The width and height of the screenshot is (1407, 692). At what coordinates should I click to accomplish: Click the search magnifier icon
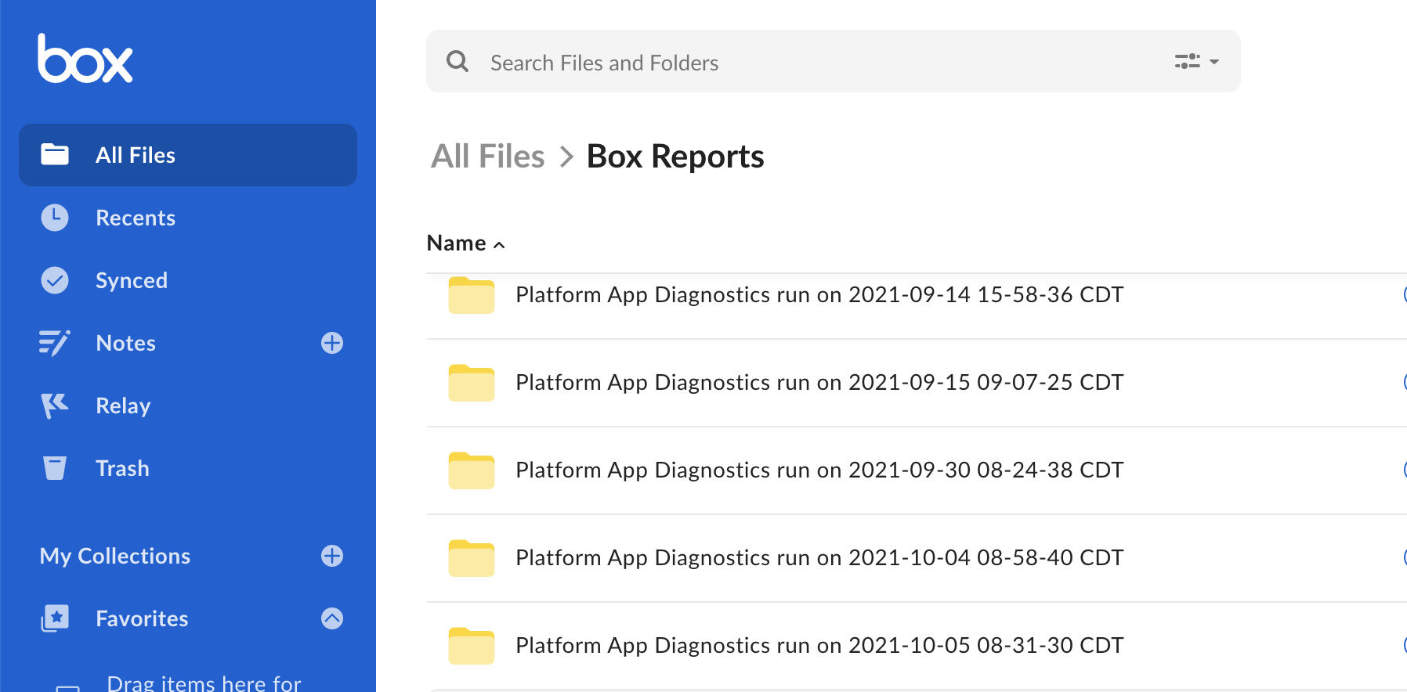(458, 61)
